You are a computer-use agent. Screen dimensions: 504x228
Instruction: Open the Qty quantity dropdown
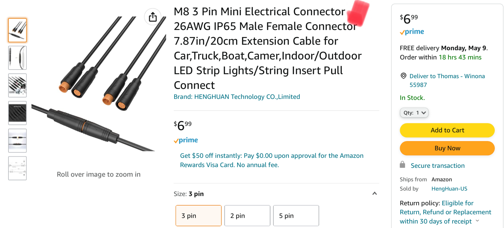tap(414, 113)
